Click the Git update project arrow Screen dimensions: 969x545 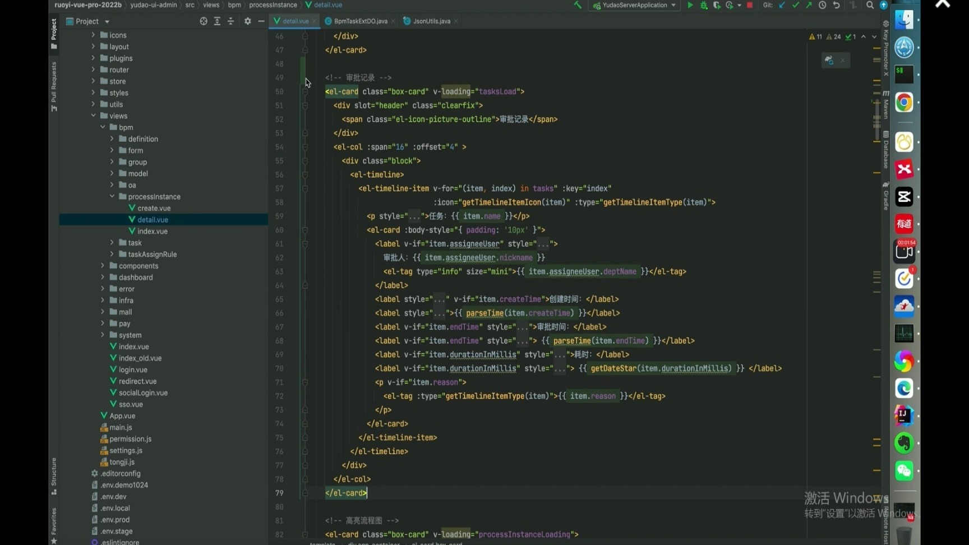pyautogui.click(x=782, y=5)
